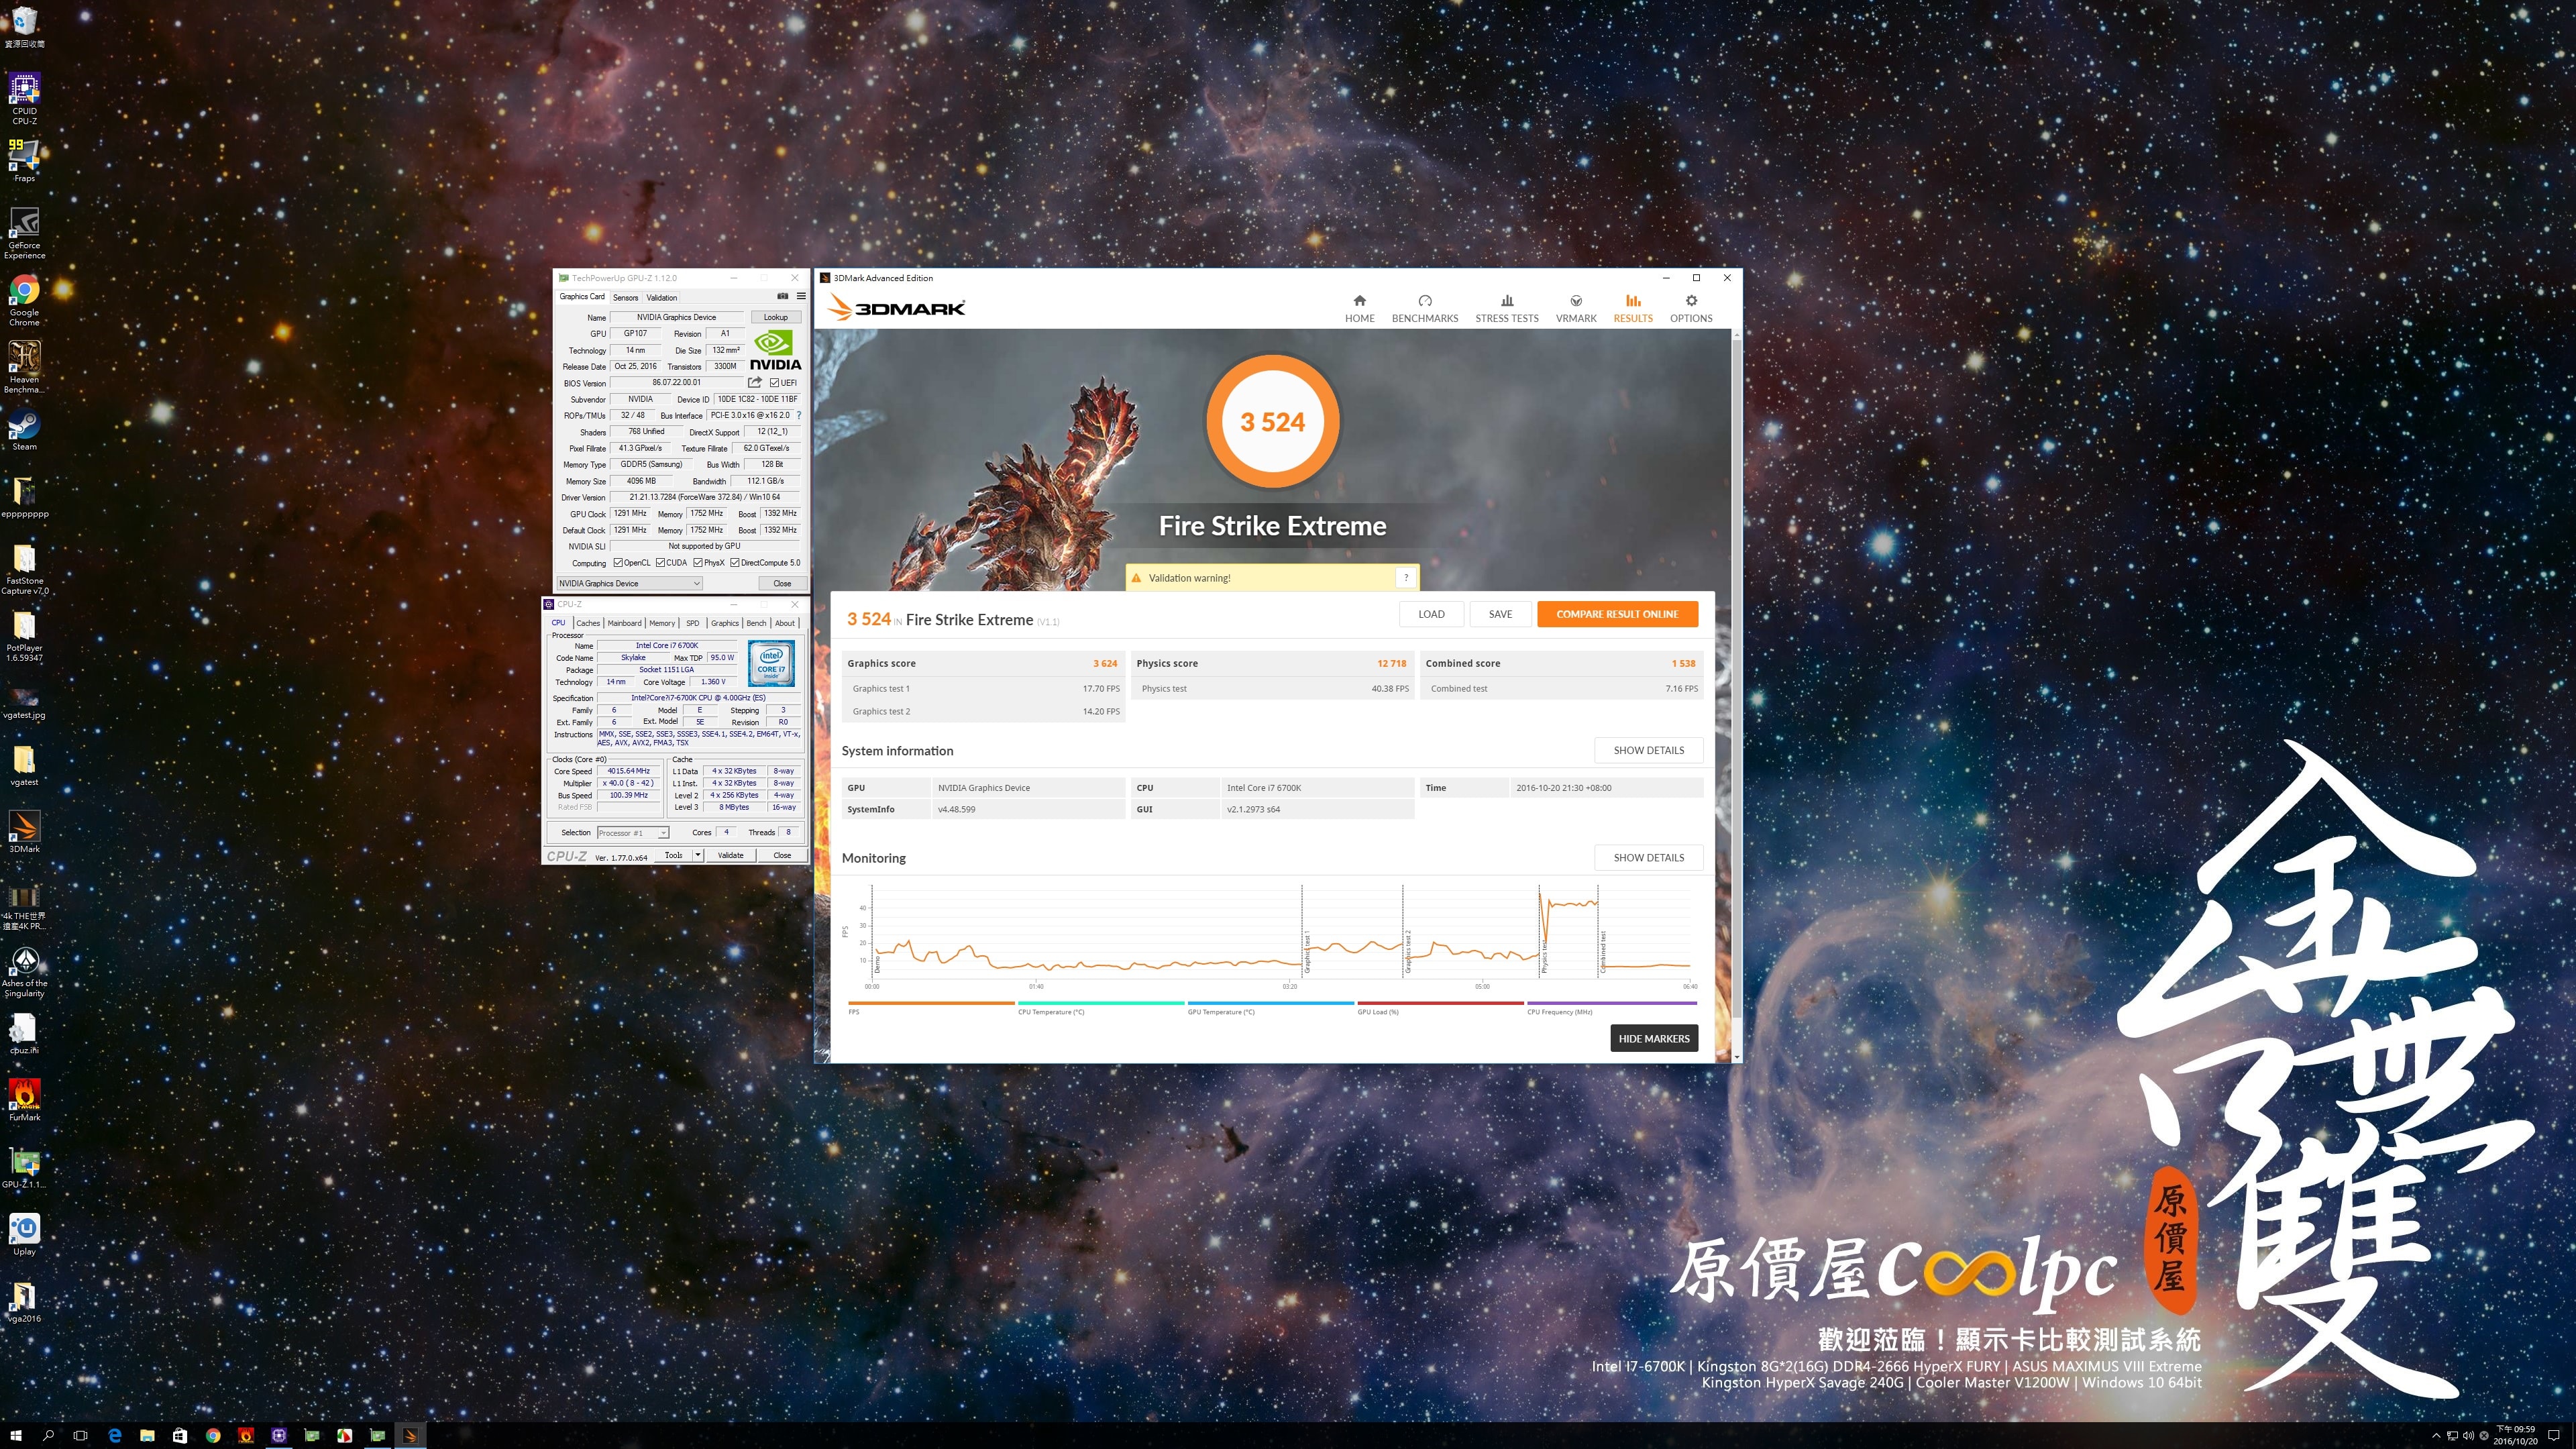The width and height of the screenshot is (2576, 1449).
Task: Toggle PhysX checkbox in GPU-Z
Action: 698,562
